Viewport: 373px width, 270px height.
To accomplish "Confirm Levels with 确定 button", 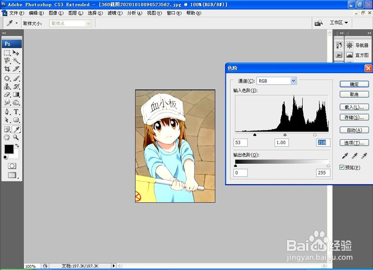I will [354, 84].
